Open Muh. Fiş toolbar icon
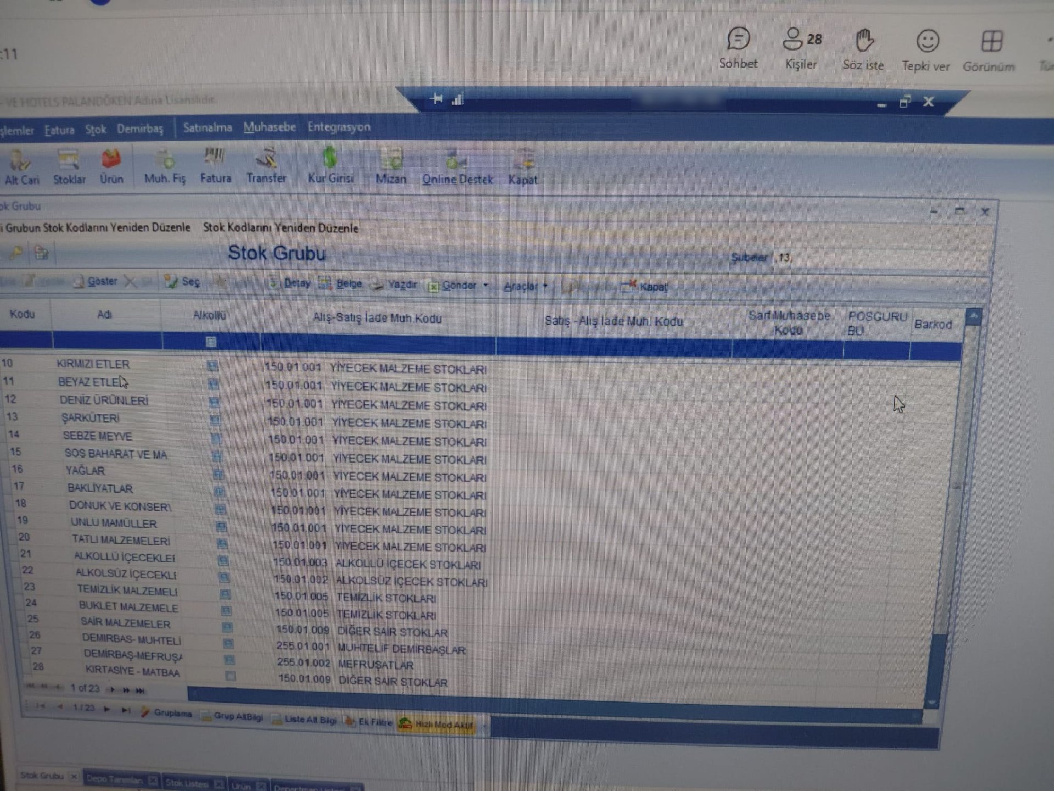The width and height of the screenshot is (1054, 791). coord(165,166)
